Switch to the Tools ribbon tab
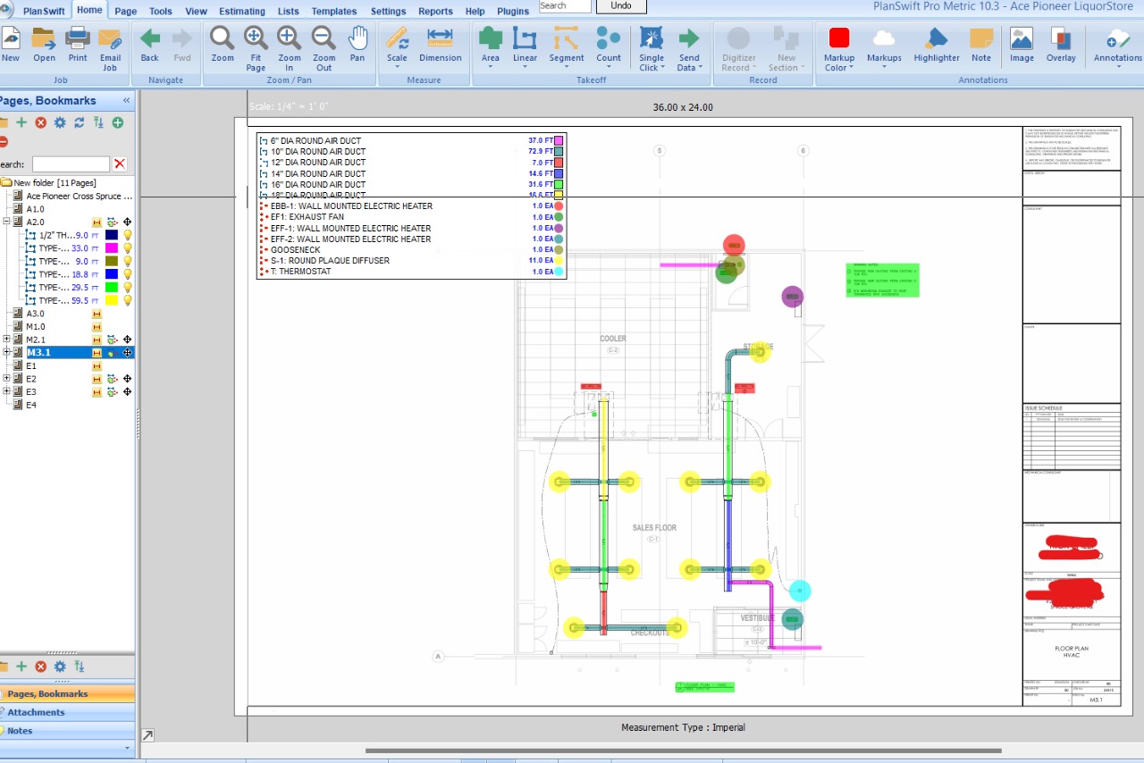Screen dimensions: 1144x763 [161, 12]
